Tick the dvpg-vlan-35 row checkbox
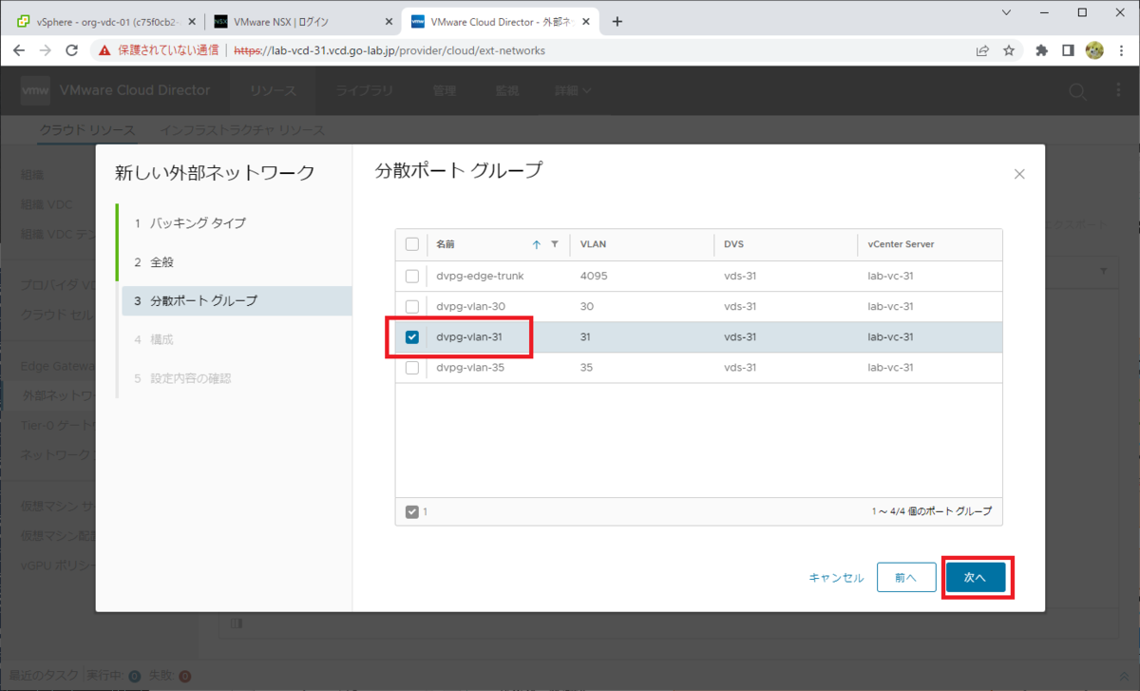The height and width of the screenshot is (691, 1140). 412,367
